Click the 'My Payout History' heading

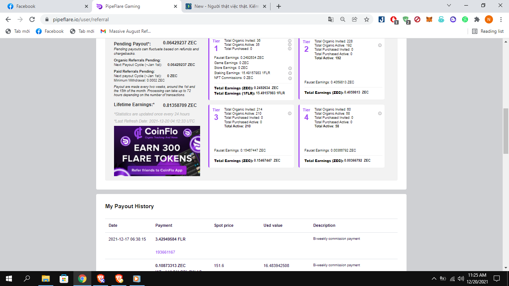click(129, 206)
